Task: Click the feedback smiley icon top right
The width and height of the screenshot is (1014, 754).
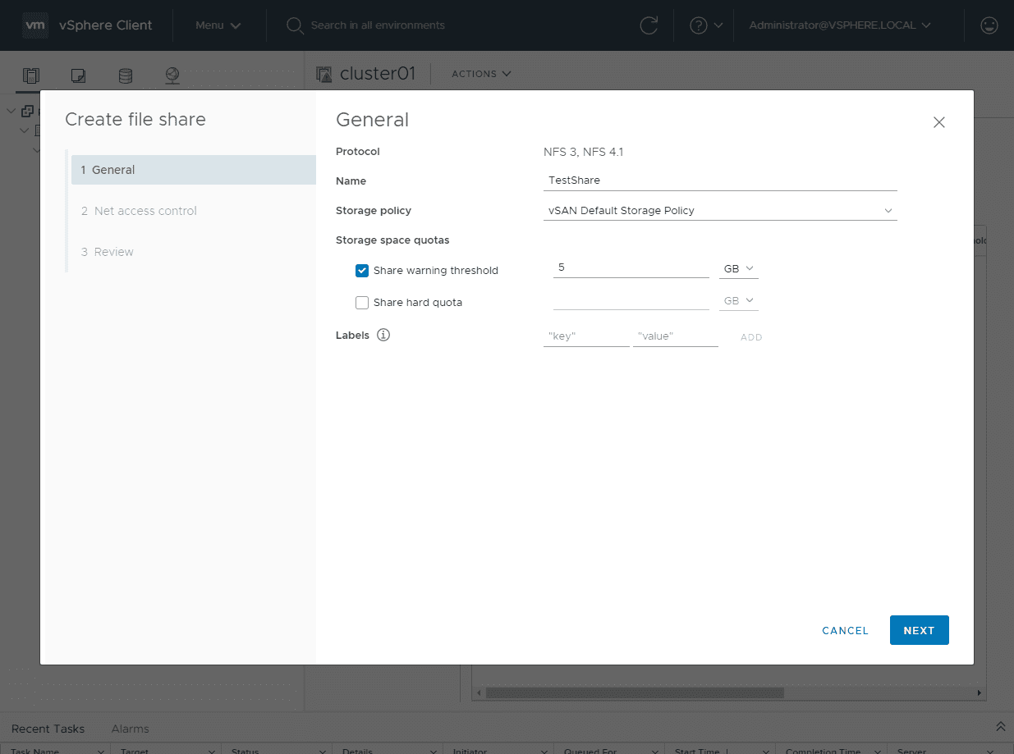Action: 989,25
